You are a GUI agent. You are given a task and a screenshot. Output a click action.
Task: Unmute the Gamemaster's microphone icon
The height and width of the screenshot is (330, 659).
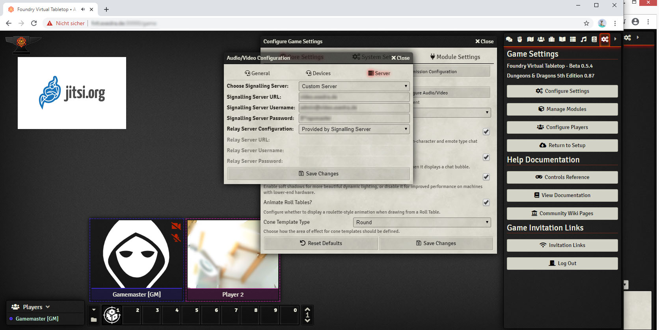click(176, 238)
